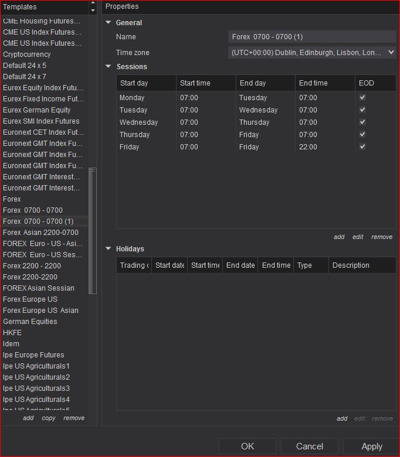This screenshot has width=400, height=457.
Task: Collapse the Holidays section triangle
Action: 109,248
